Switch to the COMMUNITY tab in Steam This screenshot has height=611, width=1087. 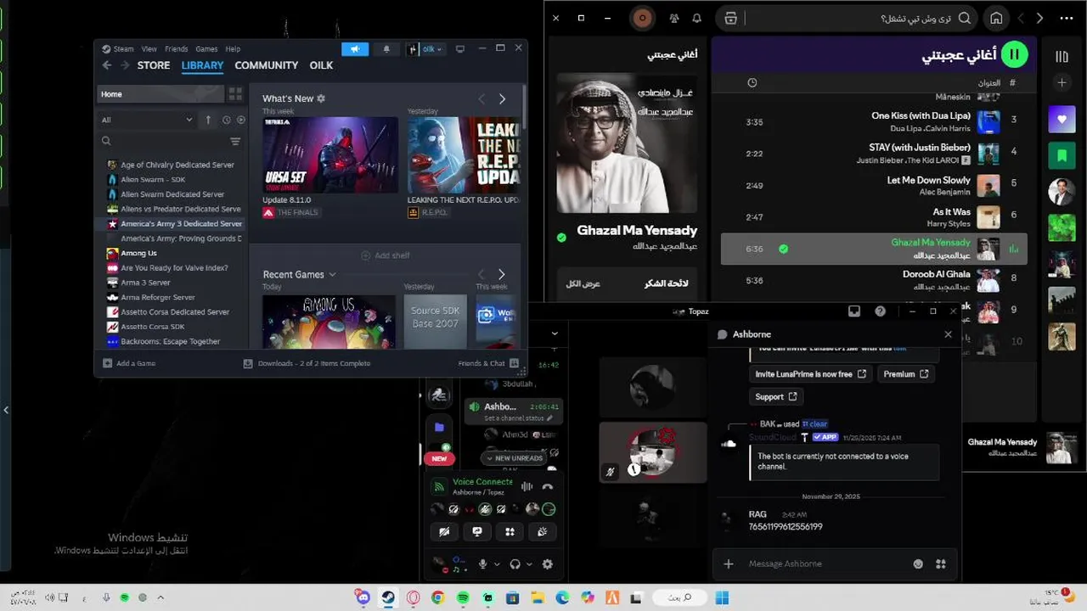point(266,65)
